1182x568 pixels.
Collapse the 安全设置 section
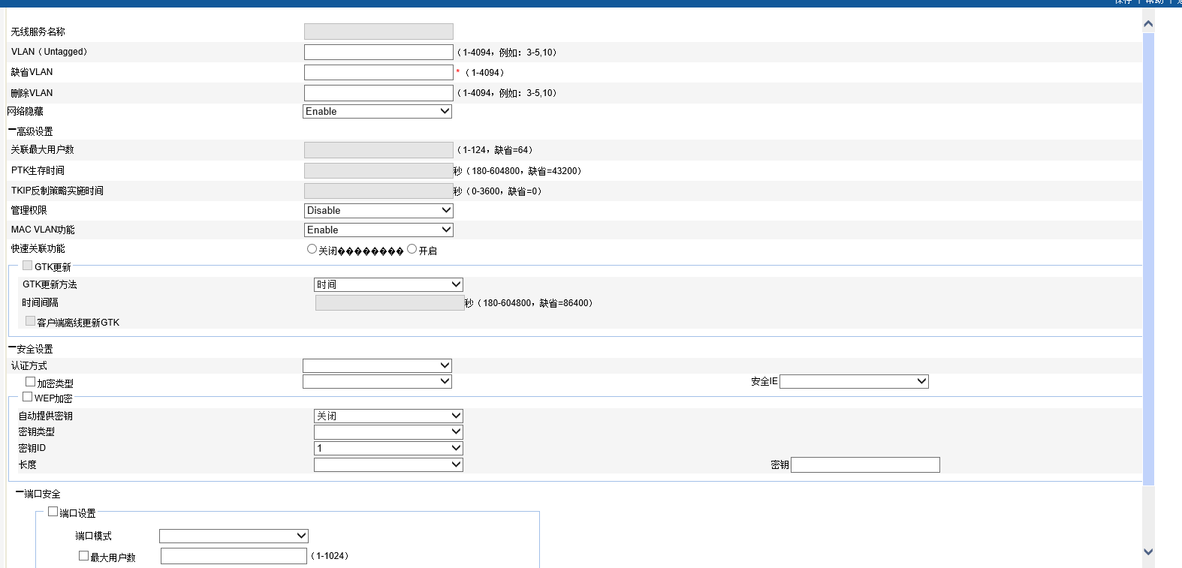click(12, 348)
